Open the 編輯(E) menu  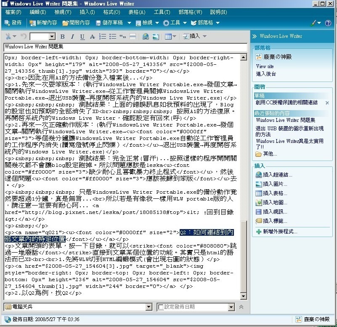[x=38, y=12]
